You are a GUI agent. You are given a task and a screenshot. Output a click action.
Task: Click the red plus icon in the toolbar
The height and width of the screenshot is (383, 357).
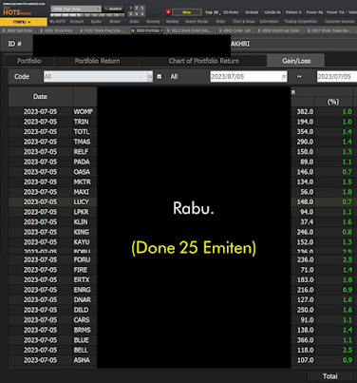pyautogui.click(x=168, y=12)
